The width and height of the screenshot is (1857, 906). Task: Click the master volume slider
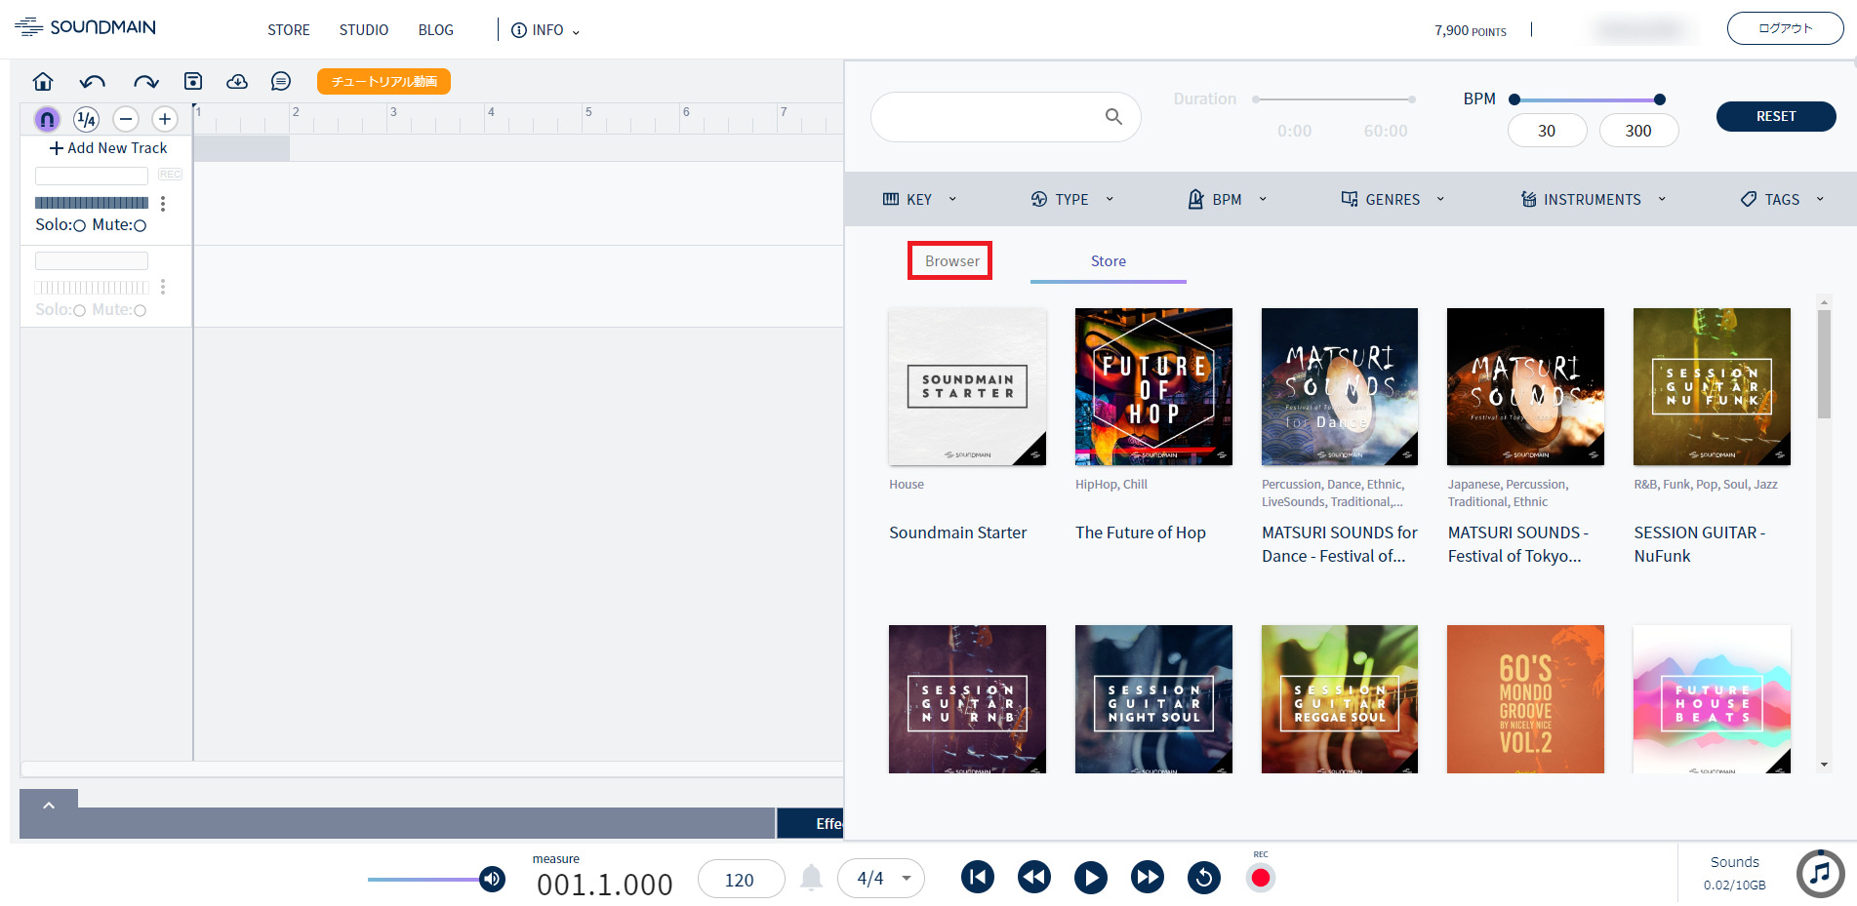424,880
